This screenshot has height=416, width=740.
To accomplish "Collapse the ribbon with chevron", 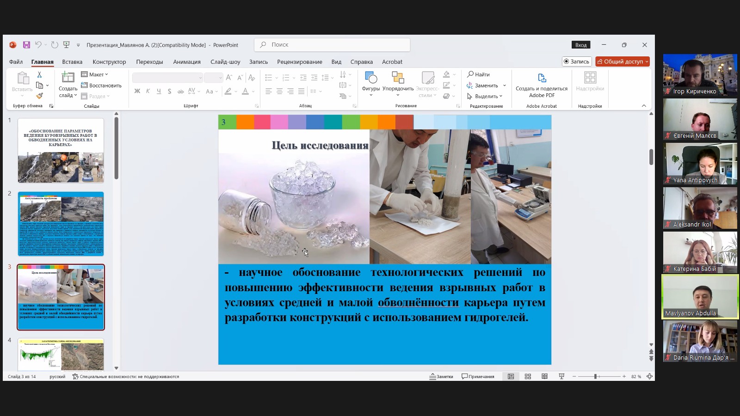I will (x=644, y=106).
